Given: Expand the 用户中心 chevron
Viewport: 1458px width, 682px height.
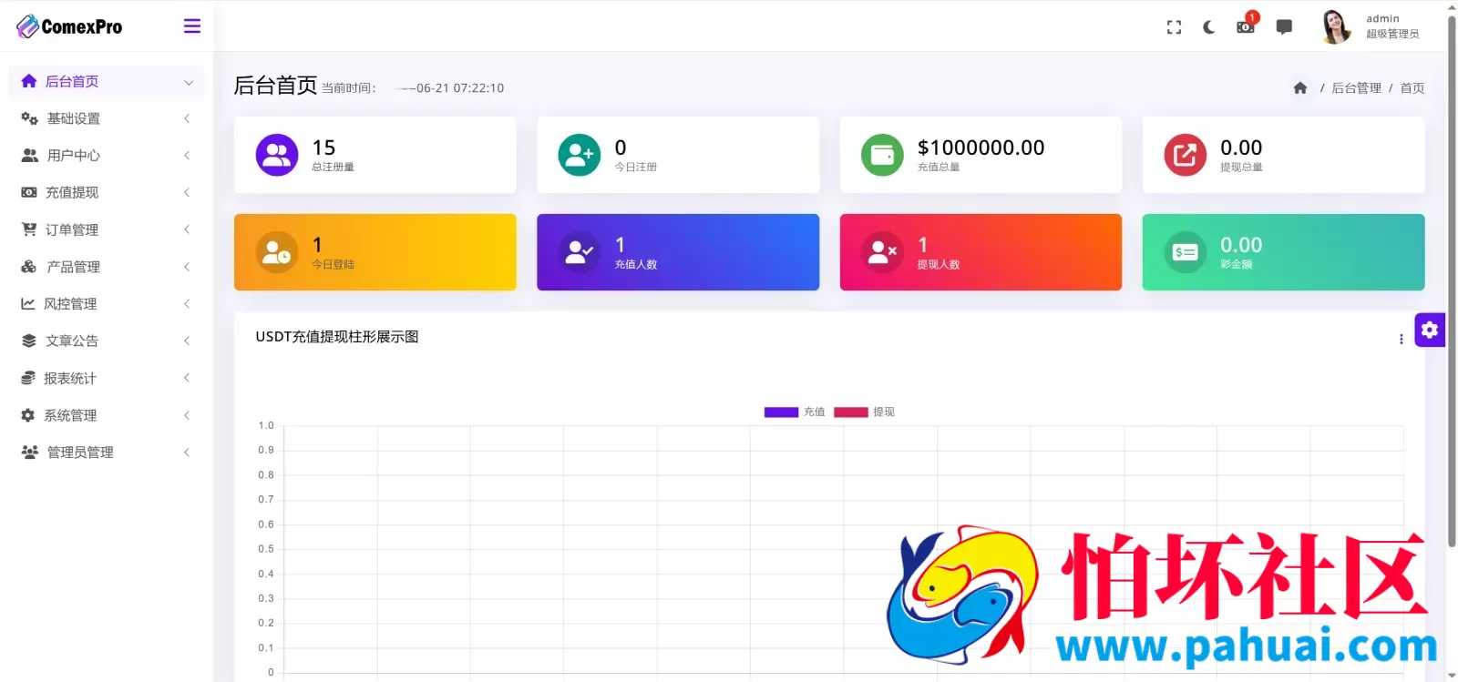Looking at the screenshot, I should (187, 156).
